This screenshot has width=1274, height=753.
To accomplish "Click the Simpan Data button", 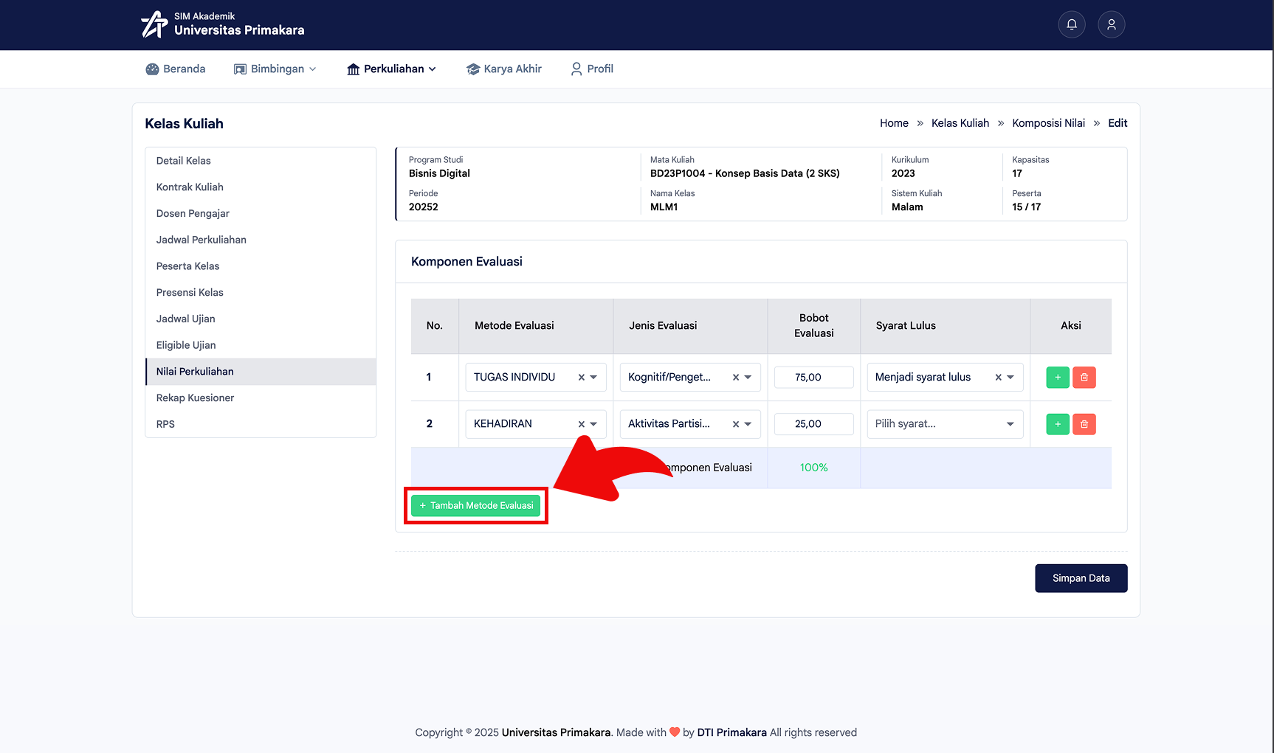I will point(1081,578).
